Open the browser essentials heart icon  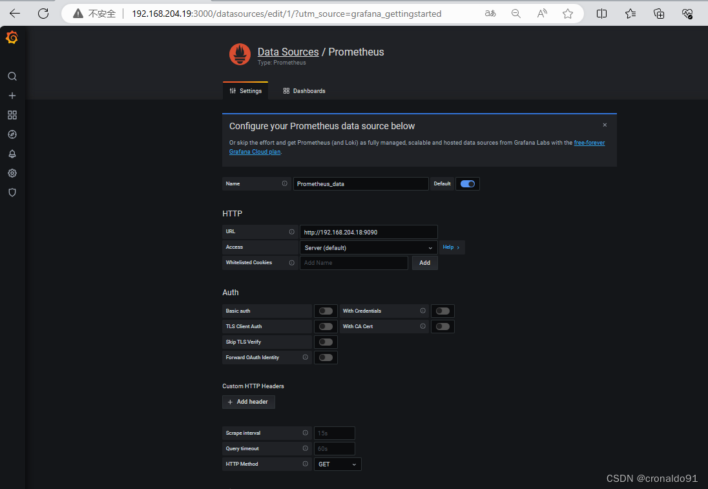[x=687, y=14]
